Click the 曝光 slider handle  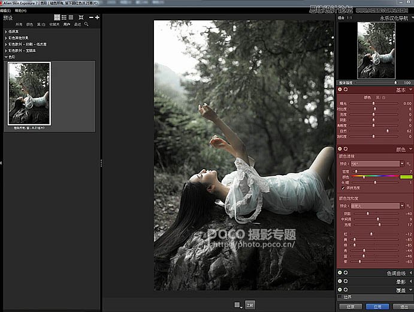point(374,103)
